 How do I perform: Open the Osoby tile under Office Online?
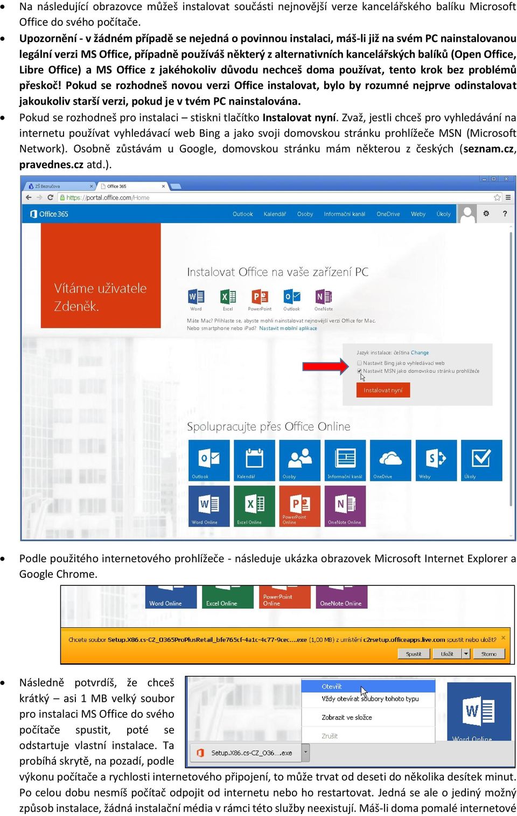pyautogui.click(x=300, y=460)
